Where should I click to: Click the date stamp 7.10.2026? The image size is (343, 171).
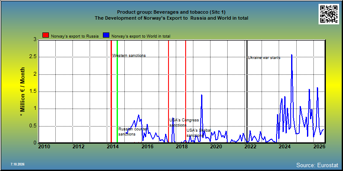click(x=18, y=164)
